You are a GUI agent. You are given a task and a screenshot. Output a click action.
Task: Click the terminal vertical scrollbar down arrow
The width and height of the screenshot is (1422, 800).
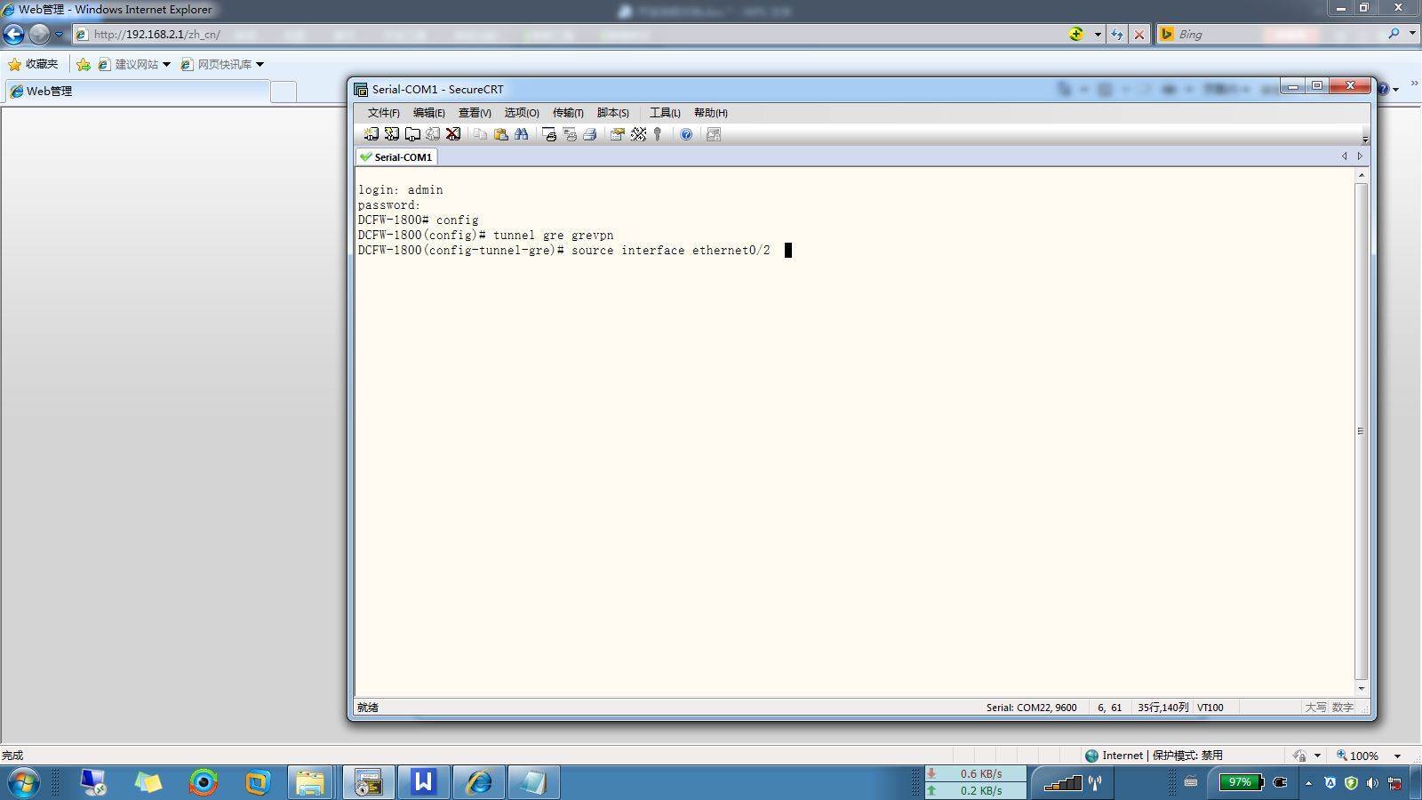[x=1361, y=688]
